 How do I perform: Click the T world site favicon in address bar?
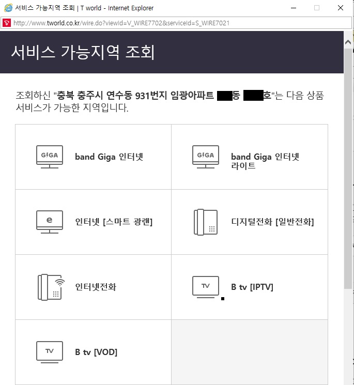pyautogui.click(x=7, y=23)
